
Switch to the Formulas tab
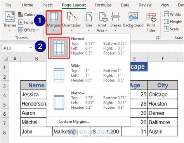click(x=103, y=5)
